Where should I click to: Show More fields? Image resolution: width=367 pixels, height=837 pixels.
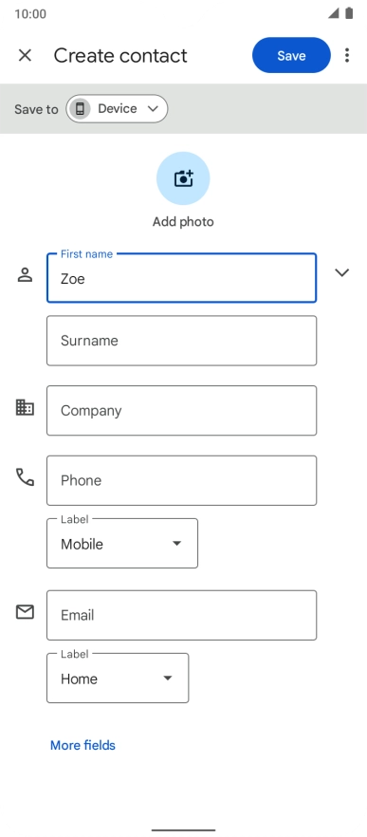coord(83,745)
